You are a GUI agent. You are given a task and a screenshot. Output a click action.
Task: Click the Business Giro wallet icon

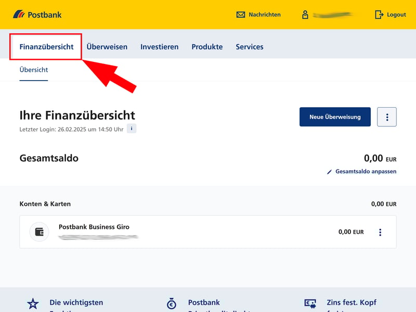pyautogui.click(x=40, y=232)
